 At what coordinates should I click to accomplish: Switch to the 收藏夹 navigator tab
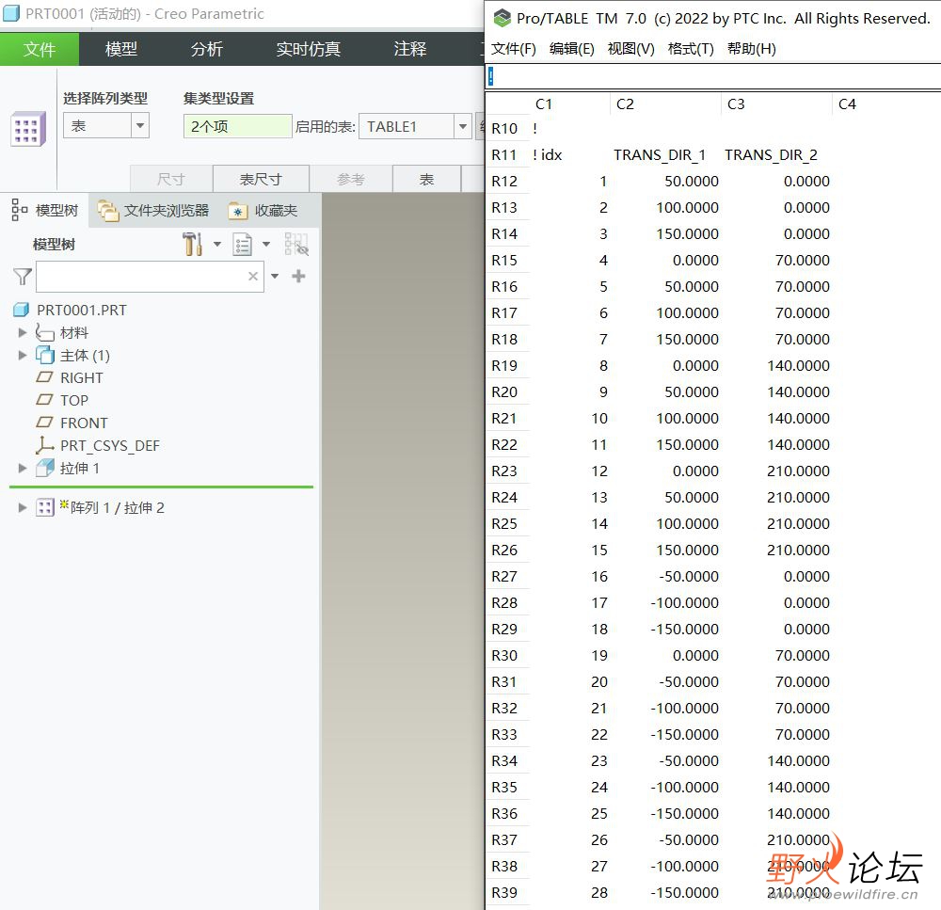coord(263,210)
